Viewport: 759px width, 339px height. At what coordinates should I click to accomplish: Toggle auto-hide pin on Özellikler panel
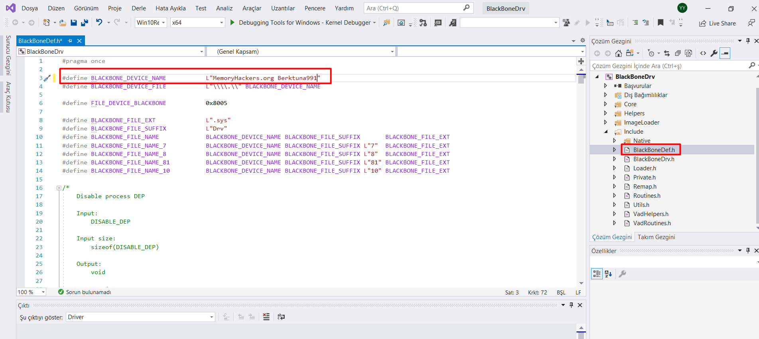pyautogui.click(x=748, y=251)
